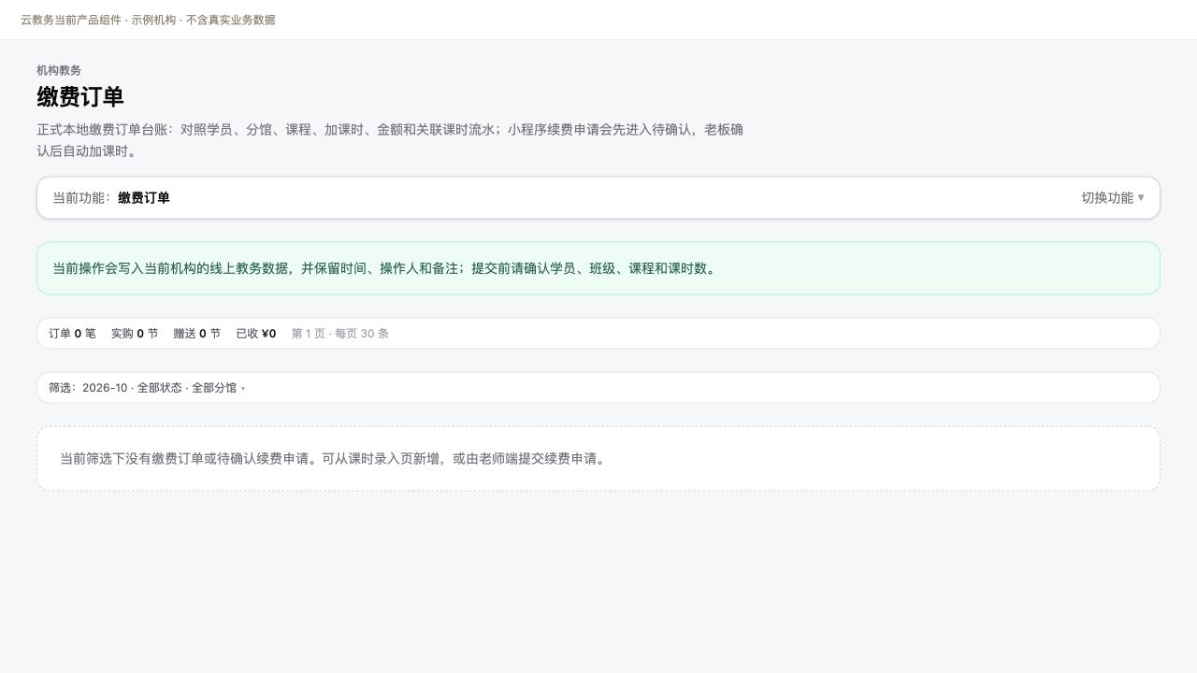
Task: Click the 当前功能：缴费订单 label
Action: 111,198
